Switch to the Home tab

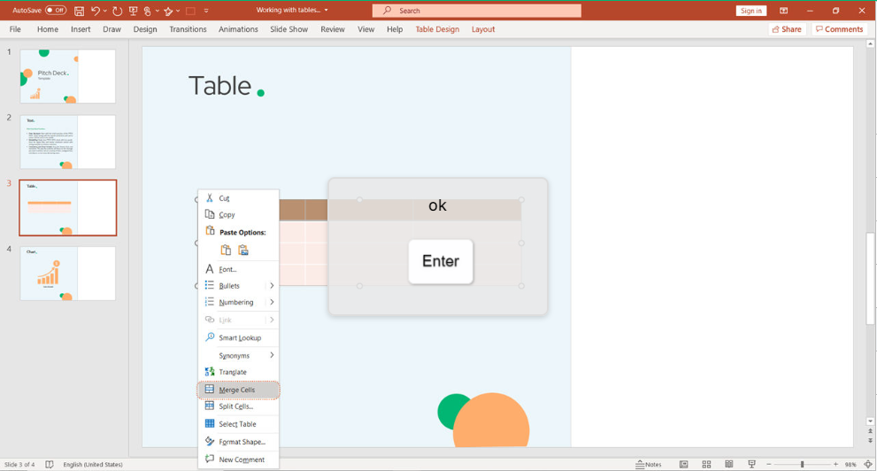coord(48,29)
